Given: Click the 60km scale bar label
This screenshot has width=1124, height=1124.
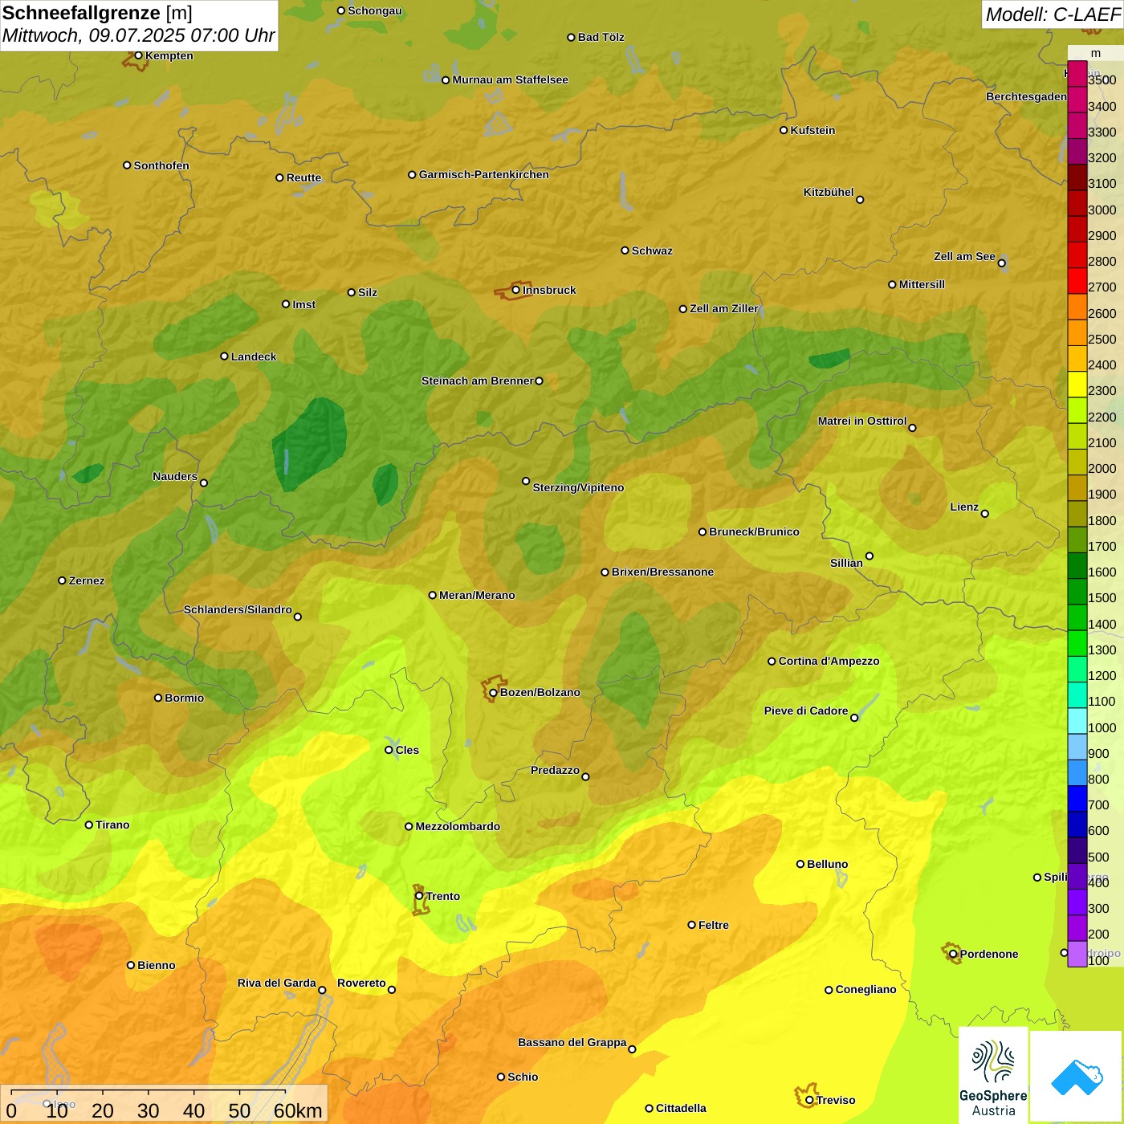Looking at the screenshot, I should (298, 1110).
